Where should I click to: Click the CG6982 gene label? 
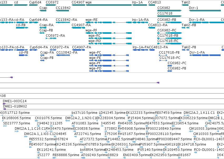[164, 8]
